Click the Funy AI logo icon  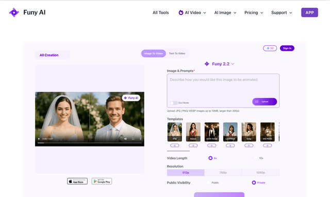point(14,12)
